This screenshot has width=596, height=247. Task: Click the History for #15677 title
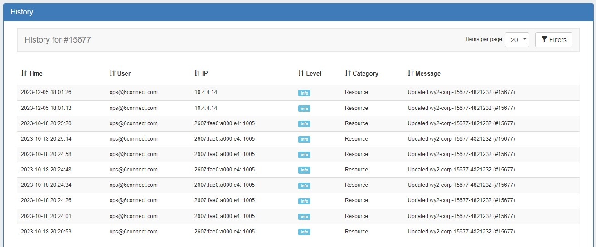click(x=58, y=40)
